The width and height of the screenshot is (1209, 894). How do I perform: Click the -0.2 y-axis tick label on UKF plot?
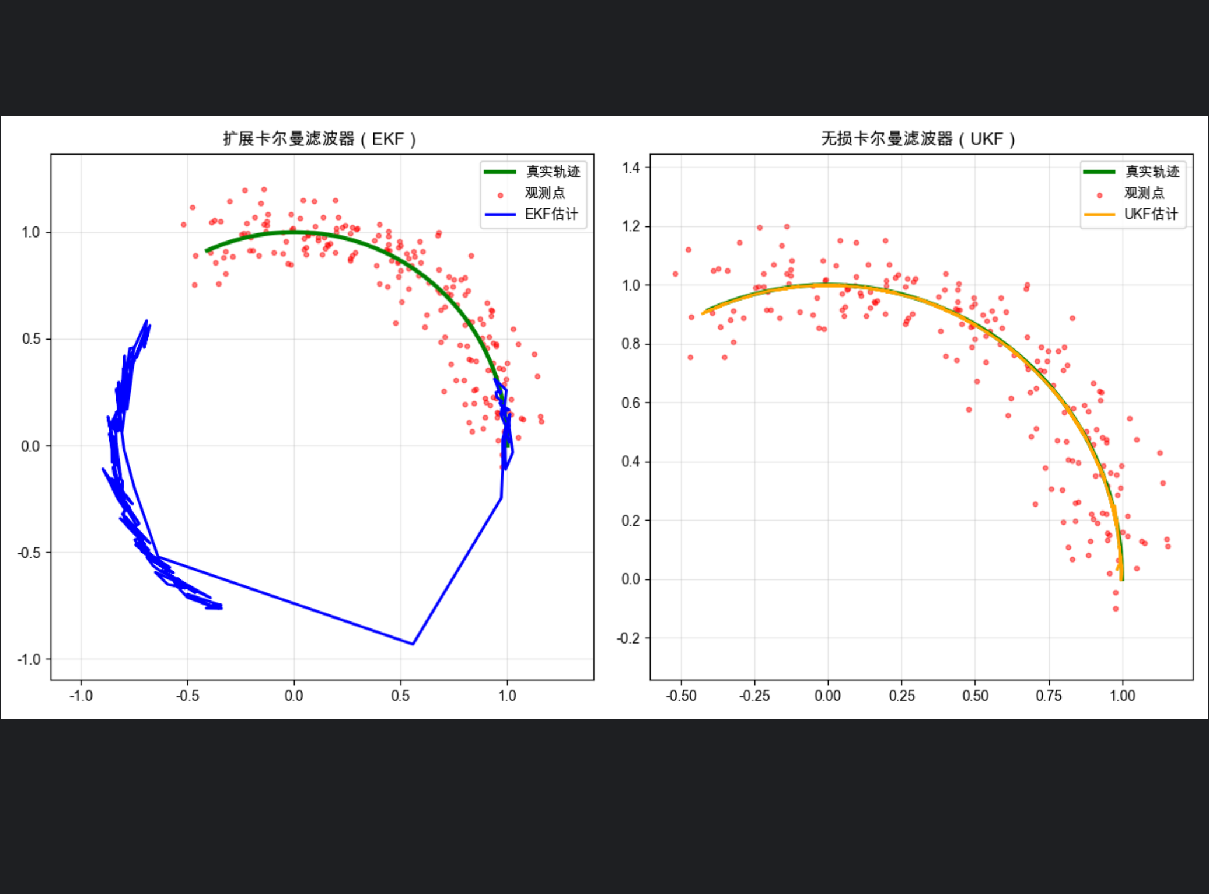click(628, 638)
